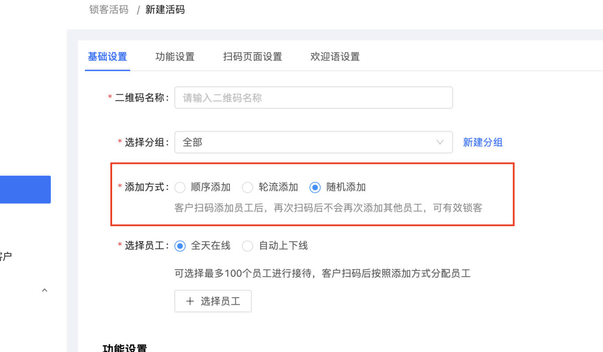
Task: Click the 客户扫码添加员工后 hint text
Action: (328, 208)
